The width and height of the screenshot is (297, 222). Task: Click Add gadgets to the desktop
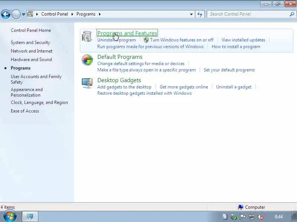pyautogui.click(x=124, y=87)
